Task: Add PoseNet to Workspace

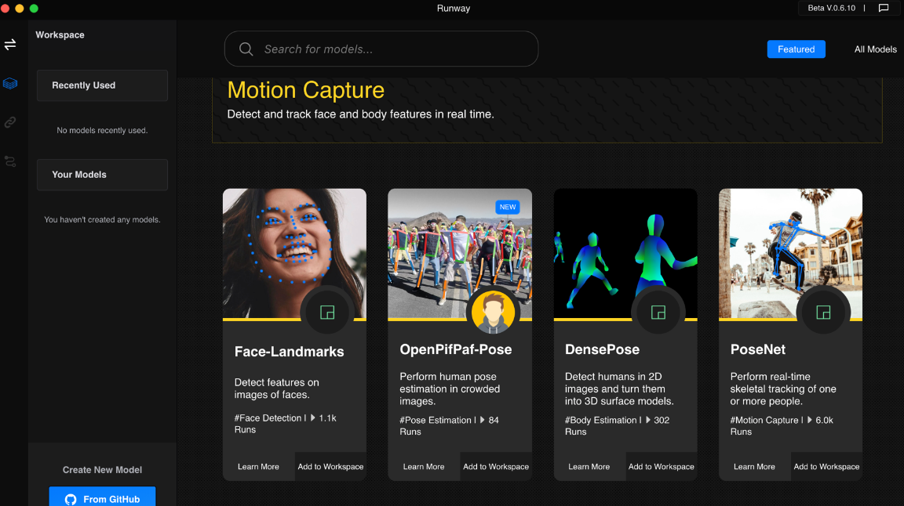Action: tap(826, 467)
